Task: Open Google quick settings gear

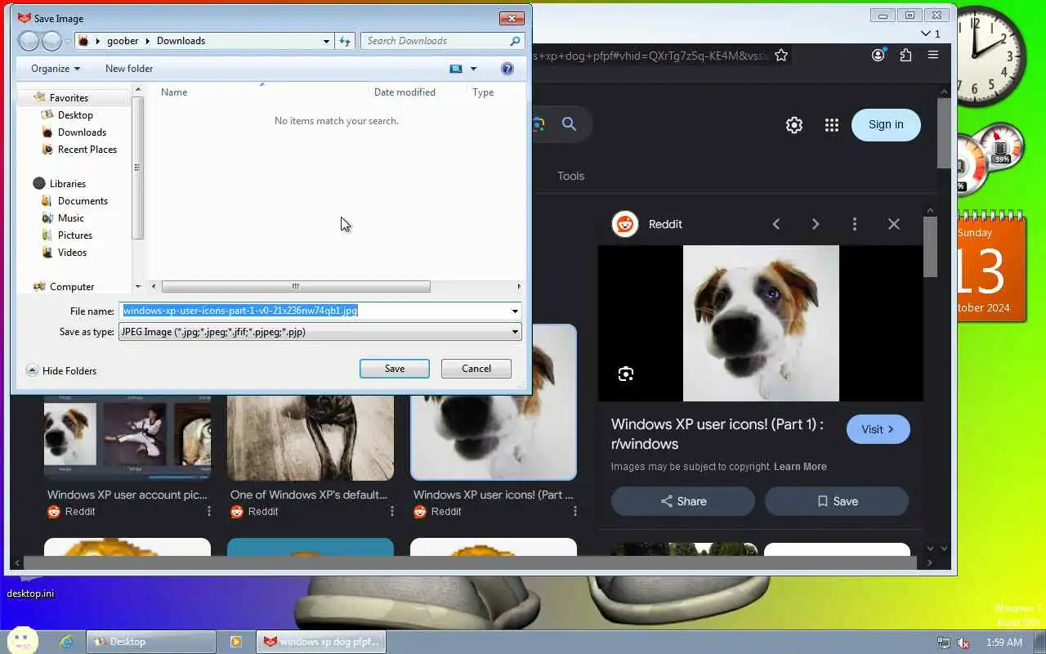Action: coord(794,125)
